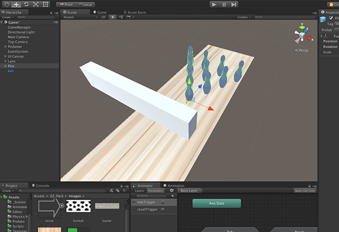Select the Scale tool

(x=36, y=5)
